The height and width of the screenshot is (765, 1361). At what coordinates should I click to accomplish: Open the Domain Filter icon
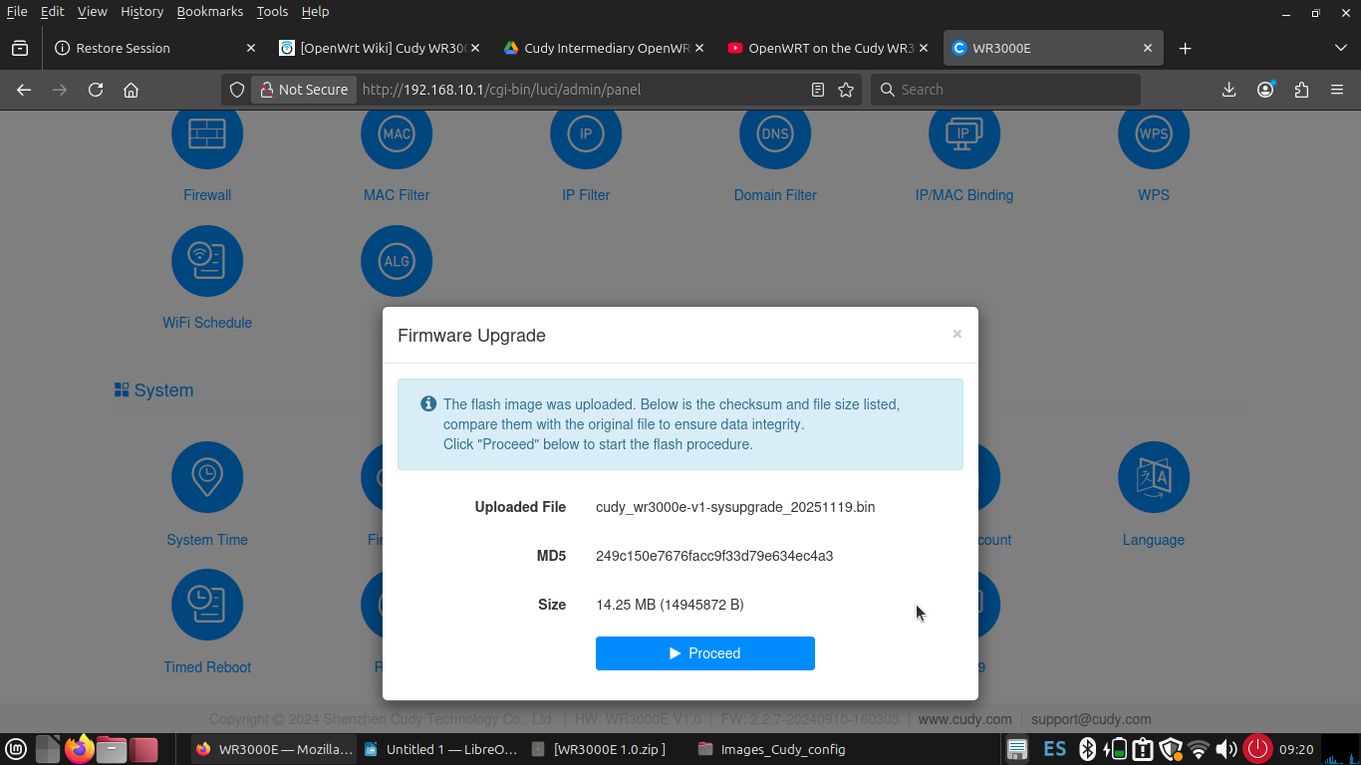point(775,134)
